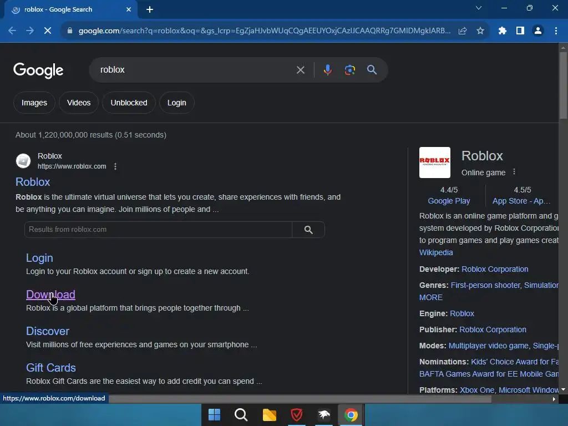Open the tab search dropdown arrow
This screenshot has width=568, height=426.
[x=479, y=8]
